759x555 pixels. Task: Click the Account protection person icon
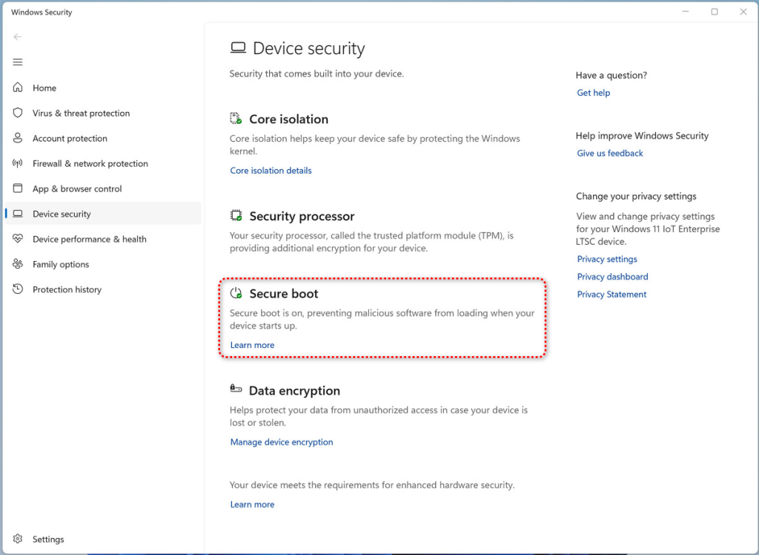[18, 138]
